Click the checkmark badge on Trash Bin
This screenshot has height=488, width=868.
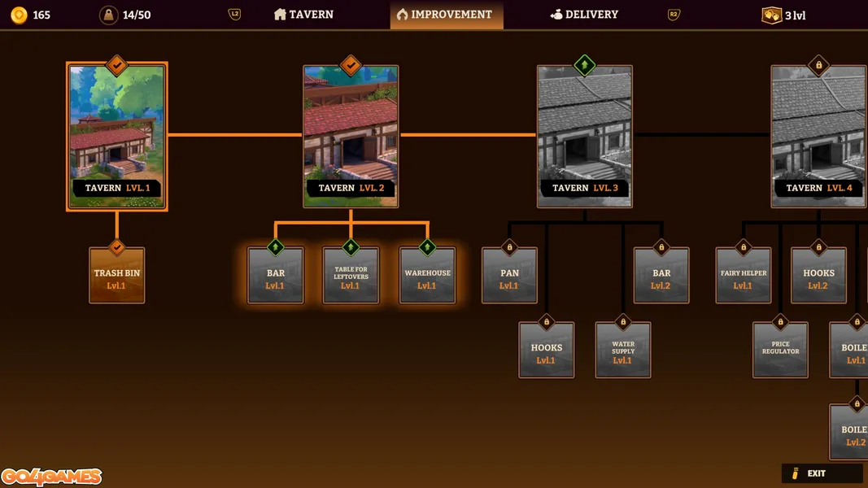tap(116, 246)
